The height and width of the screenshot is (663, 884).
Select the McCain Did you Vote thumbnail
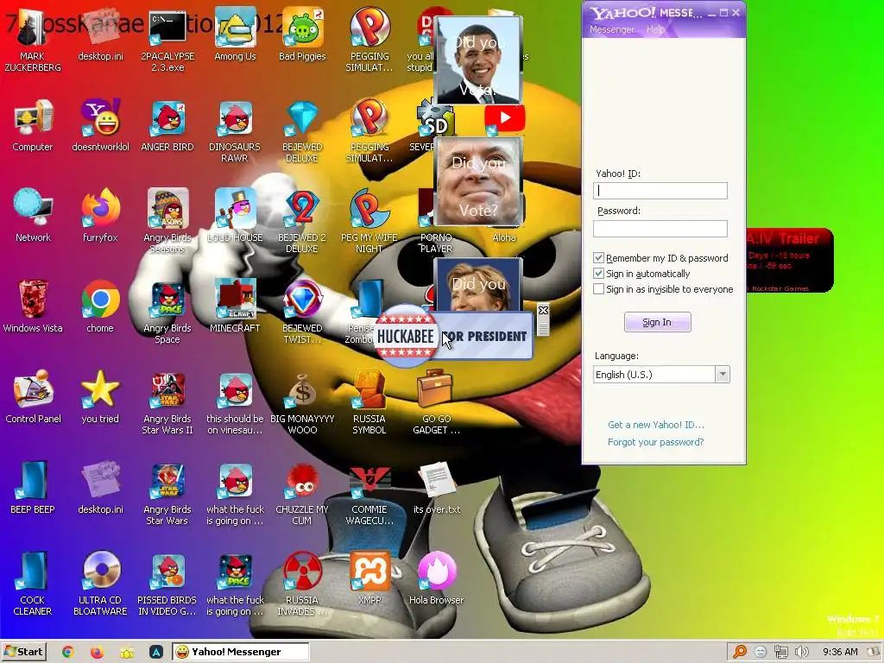pyautogui.click(x=478, y=181)
